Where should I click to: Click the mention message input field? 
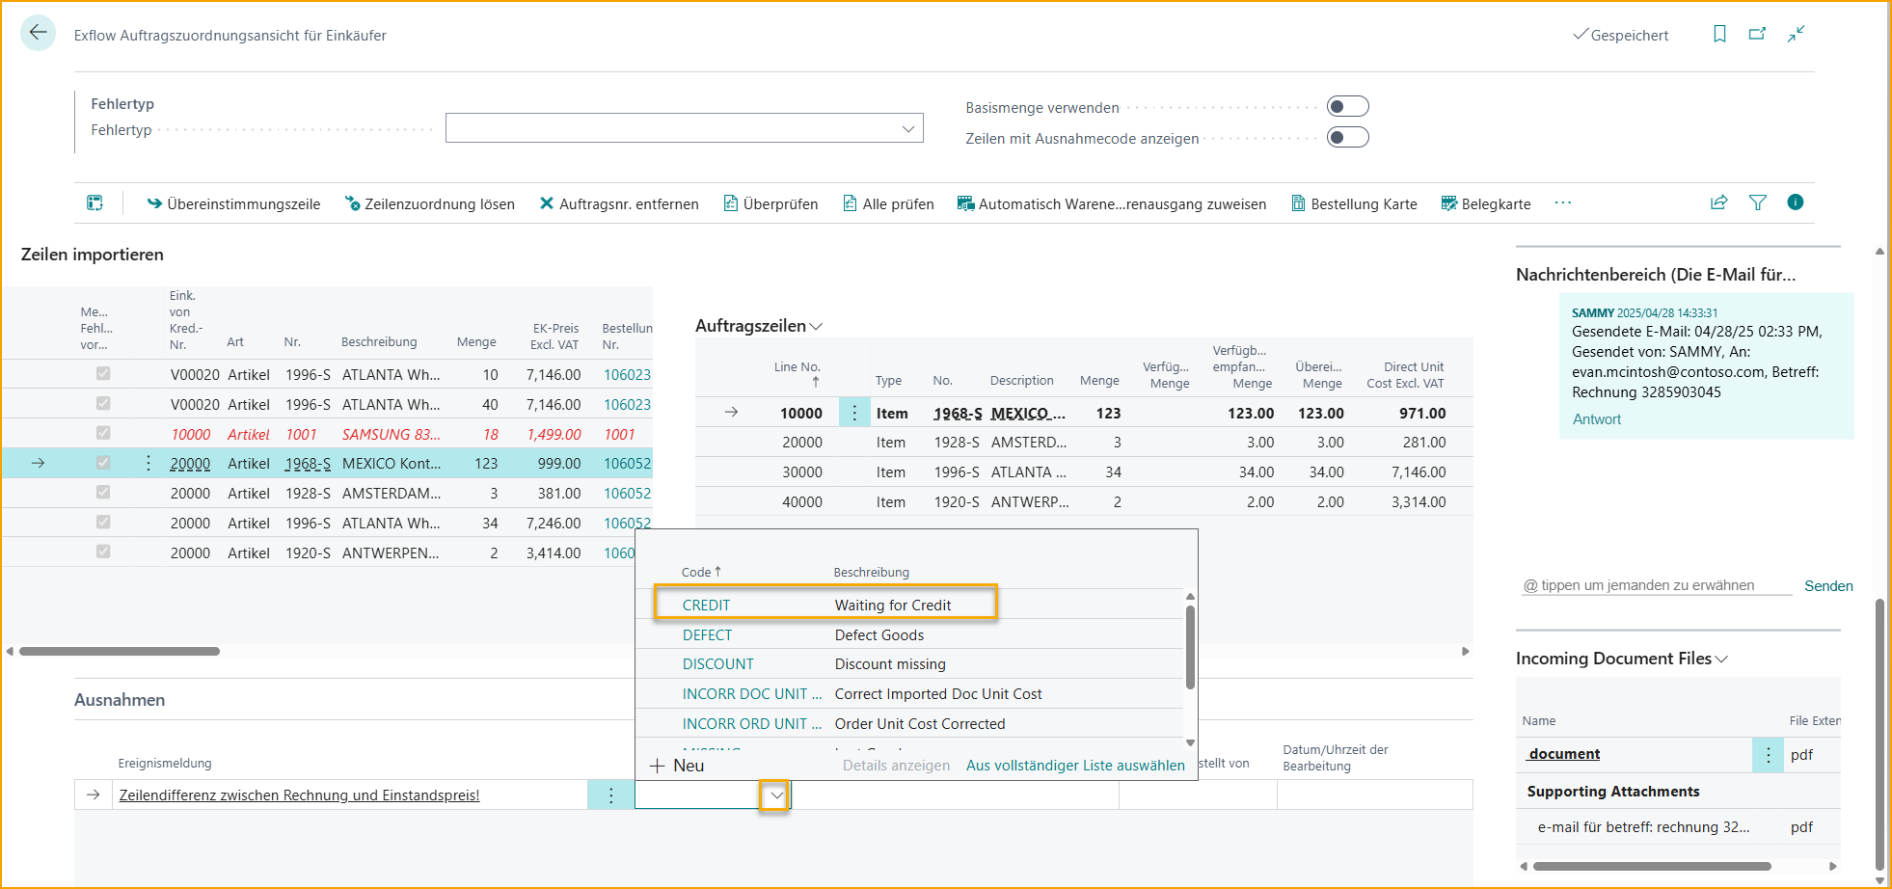point(1654,585)
